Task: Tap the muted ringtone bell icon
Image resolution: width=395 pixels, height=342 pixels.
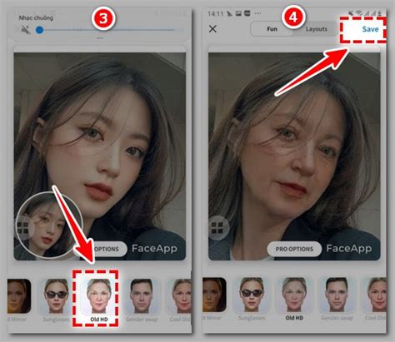Action: coord(26,30)
